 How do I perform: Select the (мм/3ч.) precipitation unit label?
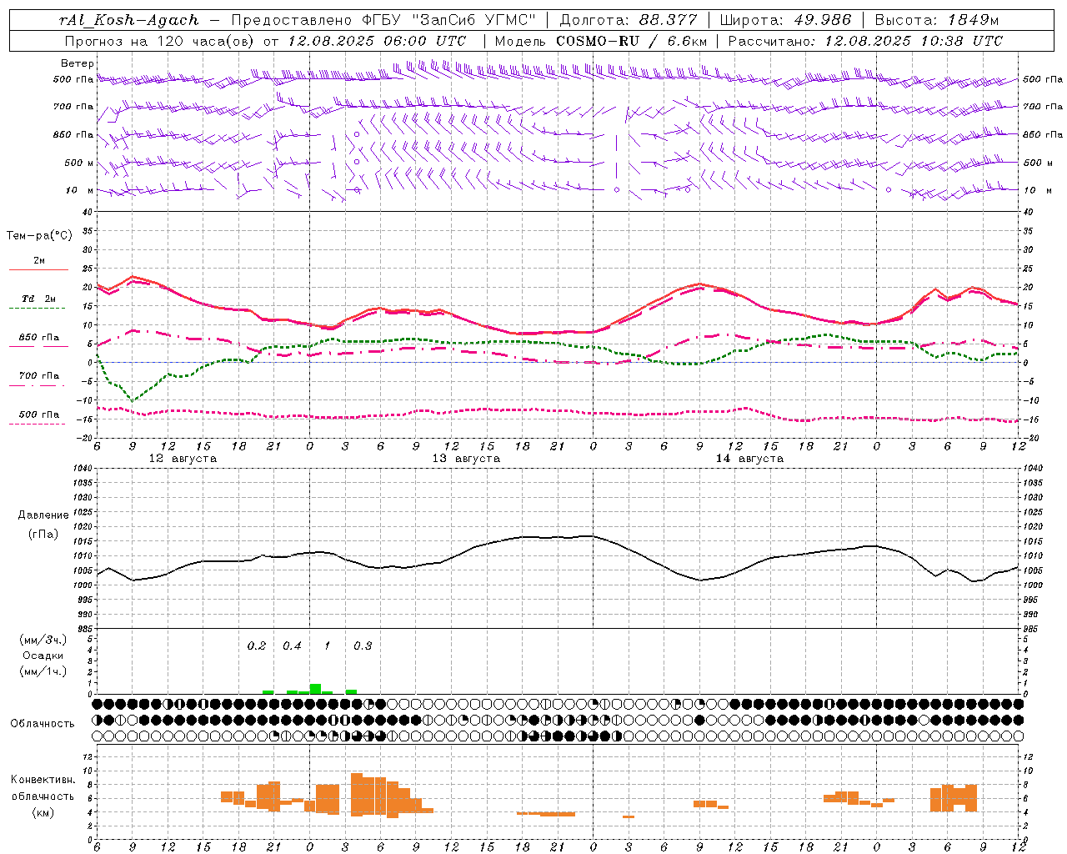tap(43, 640)
